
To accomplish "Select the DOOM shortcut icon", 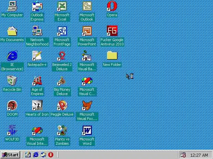I will pos(12,105).
